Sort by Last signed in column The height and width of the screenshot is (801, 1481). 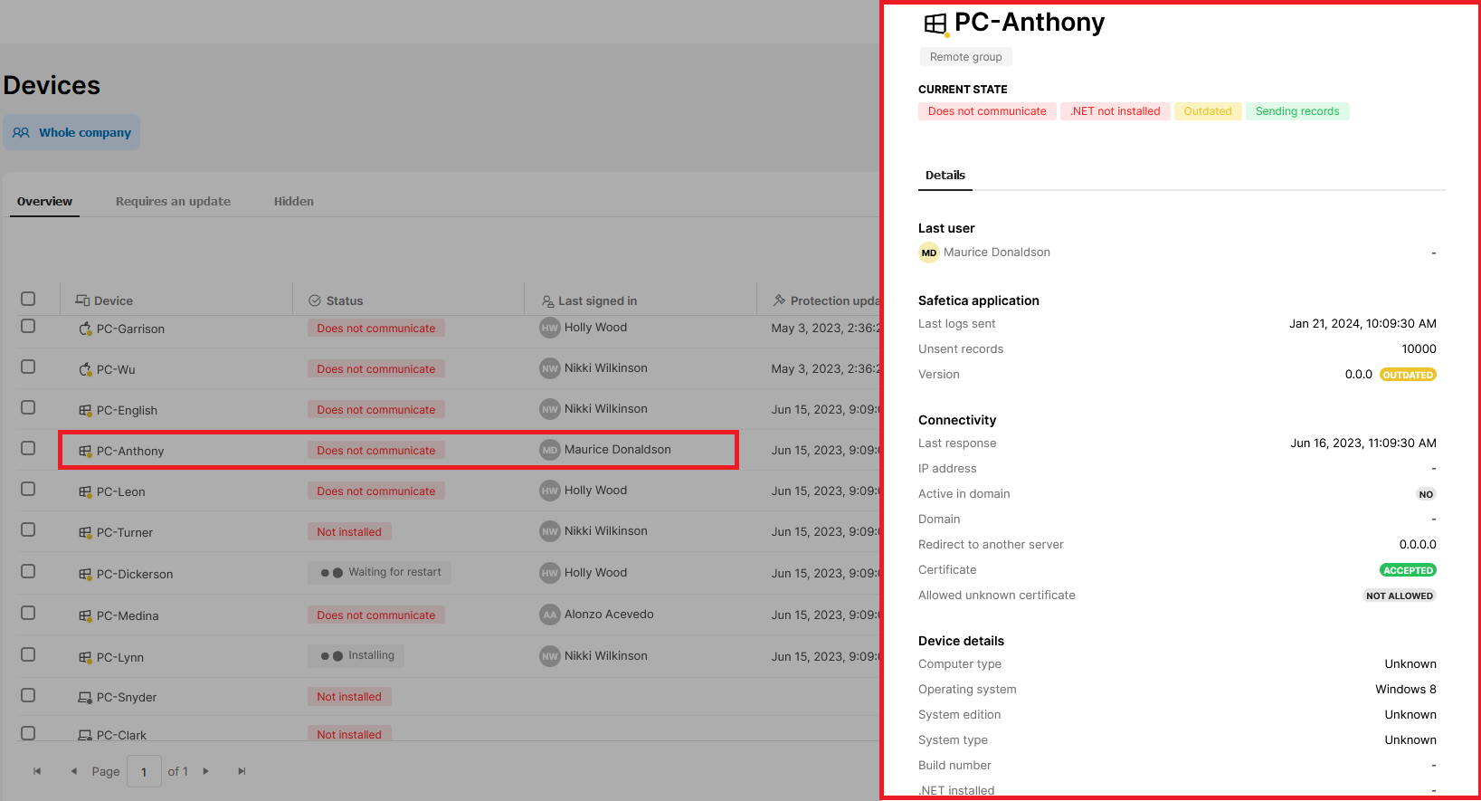point(597,300)
